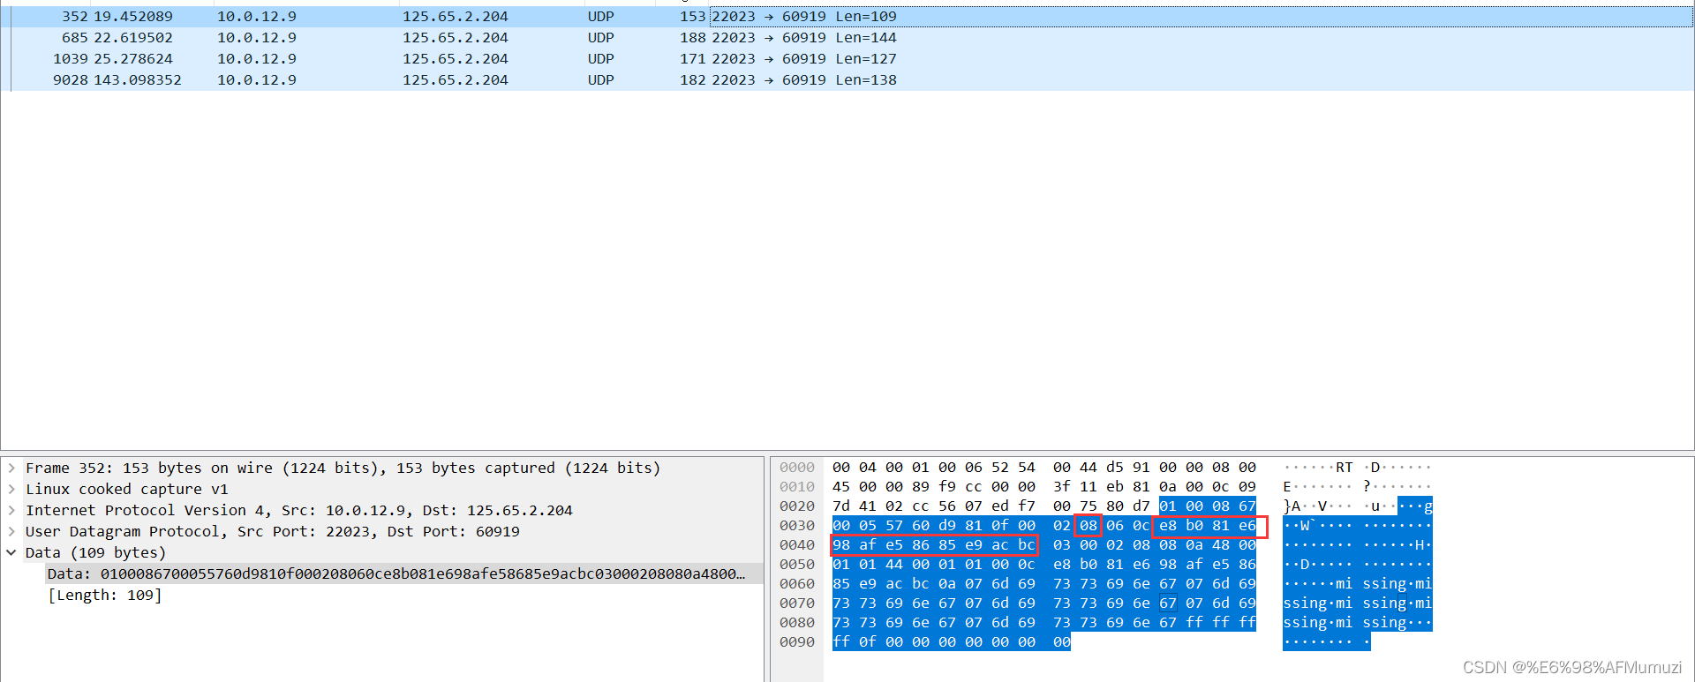
Task: Click the User Datagram Protocol line
Action: (x=272, y=532)
